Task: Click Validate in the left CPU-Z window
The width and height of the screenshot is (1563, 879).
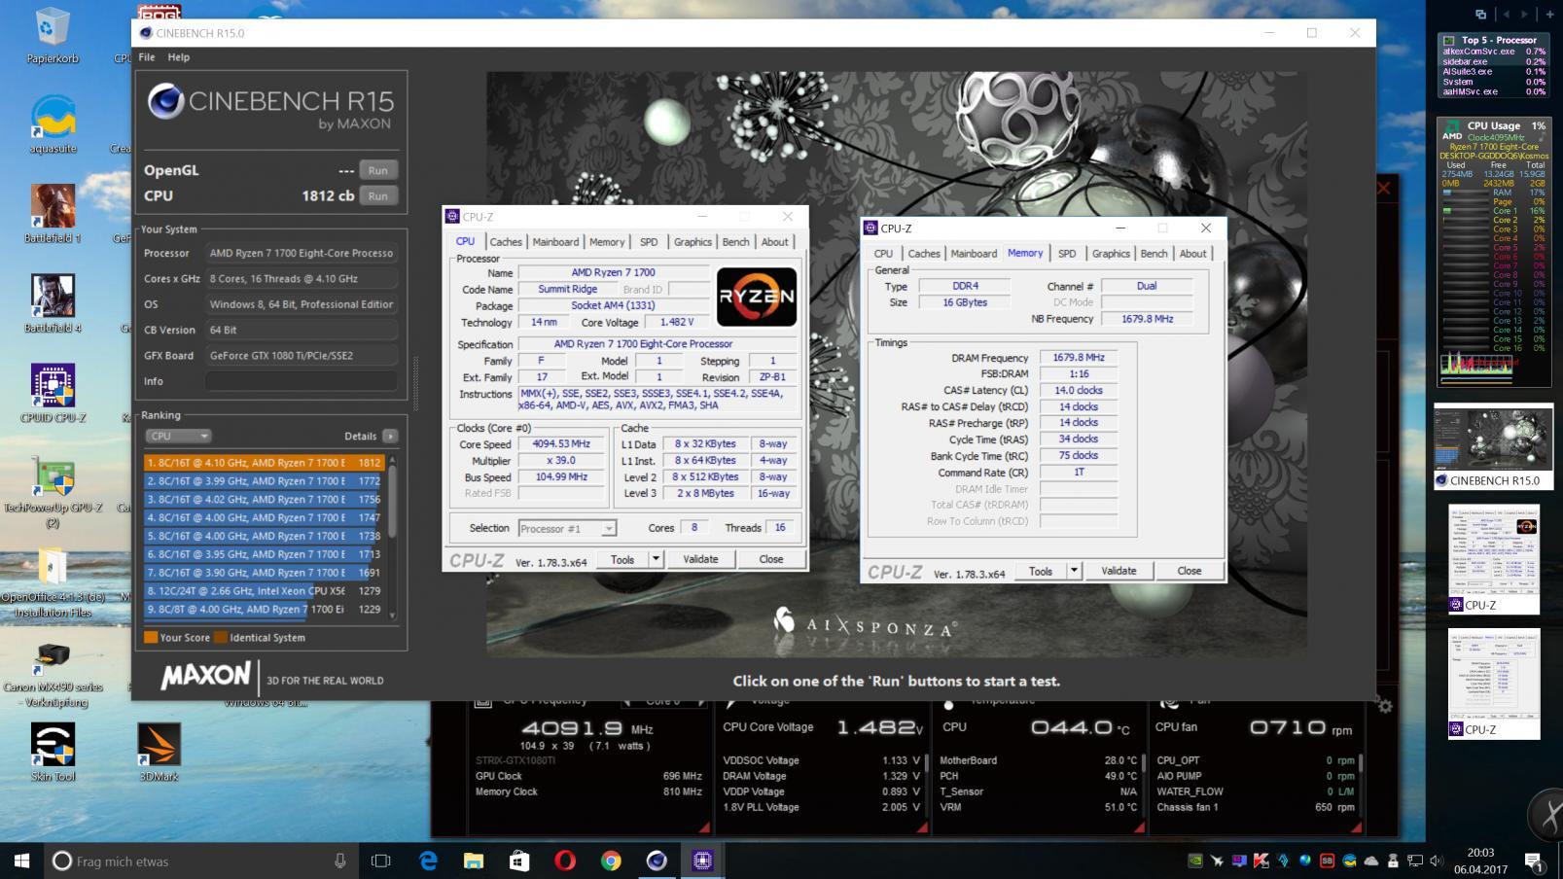Action: pos(700,559)
